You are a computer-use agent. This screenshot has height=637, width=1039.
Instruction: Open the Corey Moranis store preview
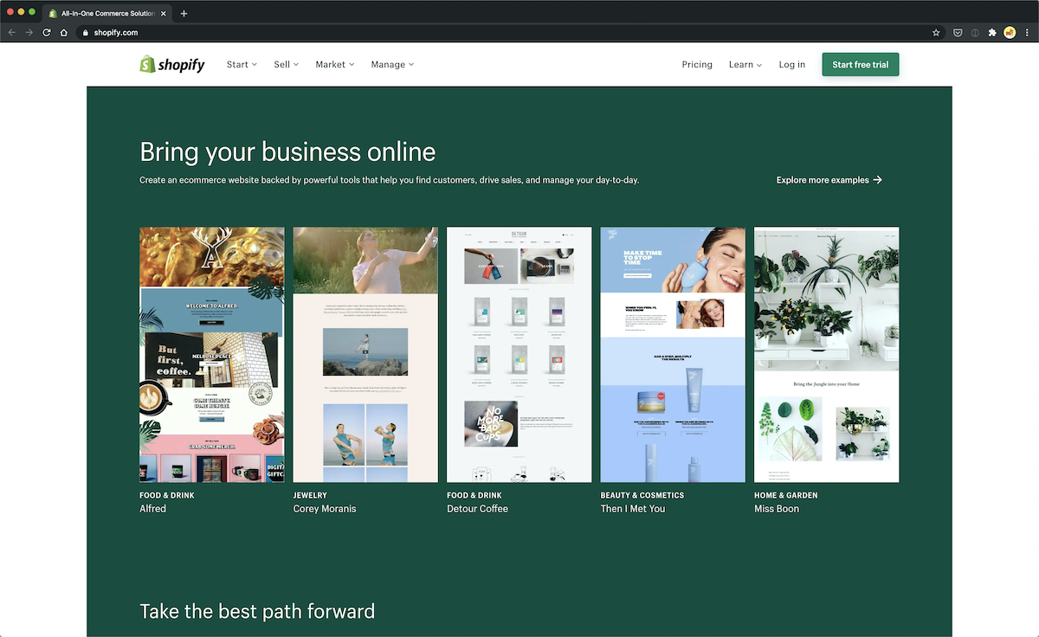click(x=365, y=355)
